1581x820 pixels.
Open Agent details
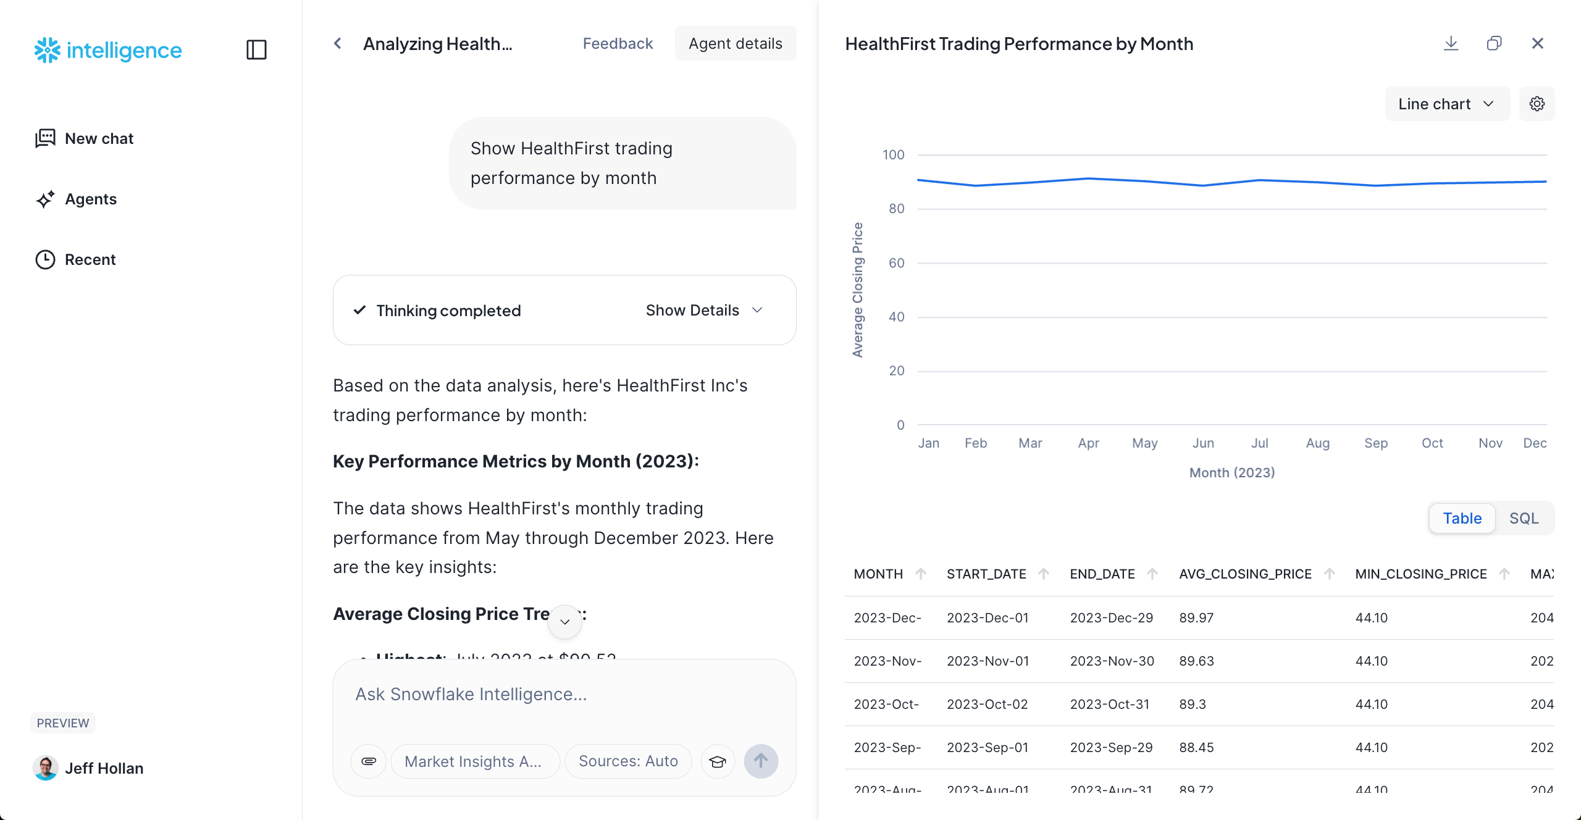tap(735, 43)
